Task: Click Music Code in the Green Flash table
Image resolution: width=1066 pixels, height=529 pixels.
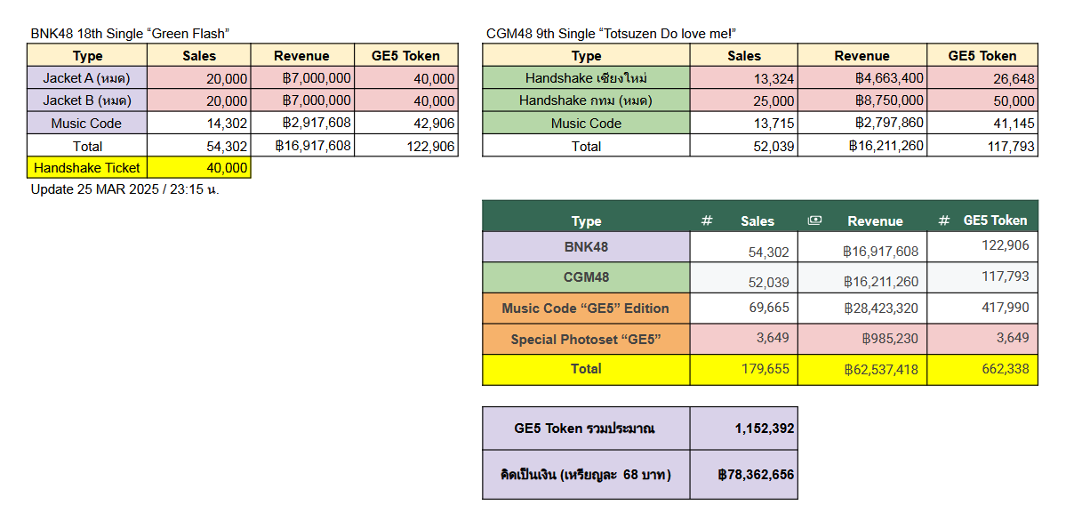Action: (x=87, y=123)
